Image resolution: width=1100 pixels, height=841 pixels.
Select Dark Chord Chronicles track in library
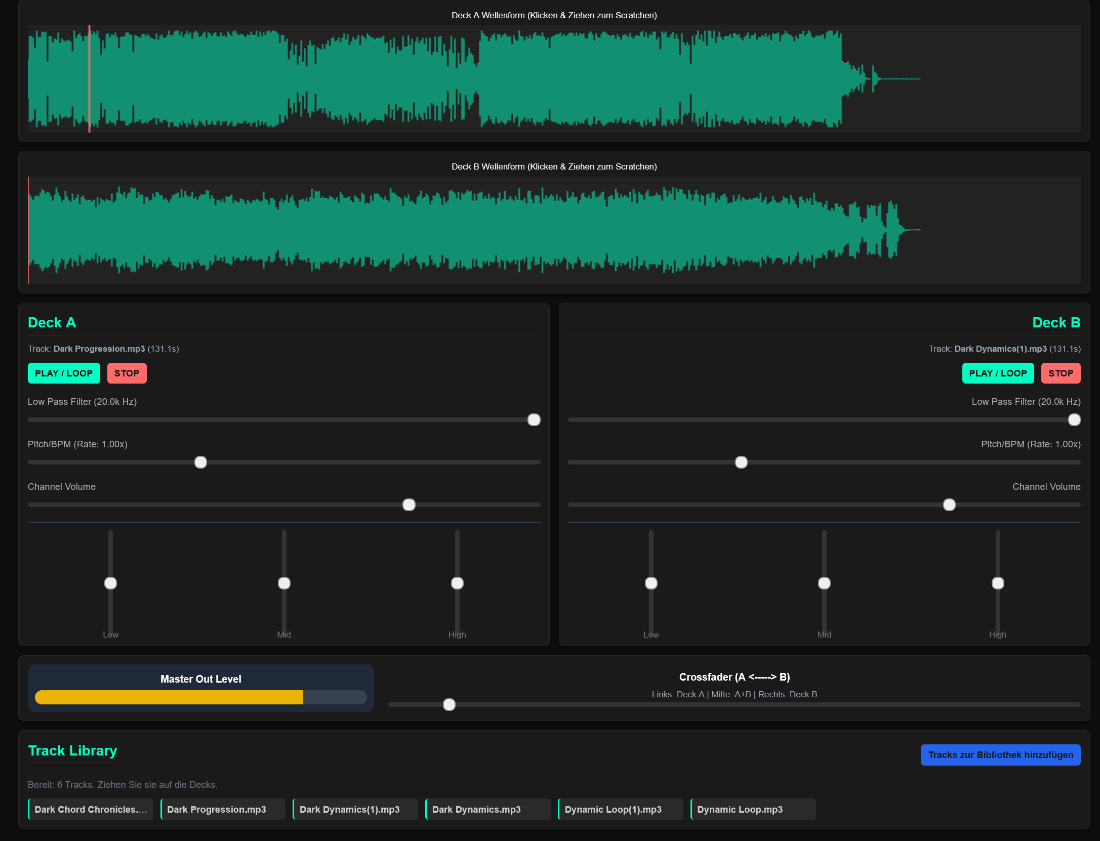click(91, 809)
